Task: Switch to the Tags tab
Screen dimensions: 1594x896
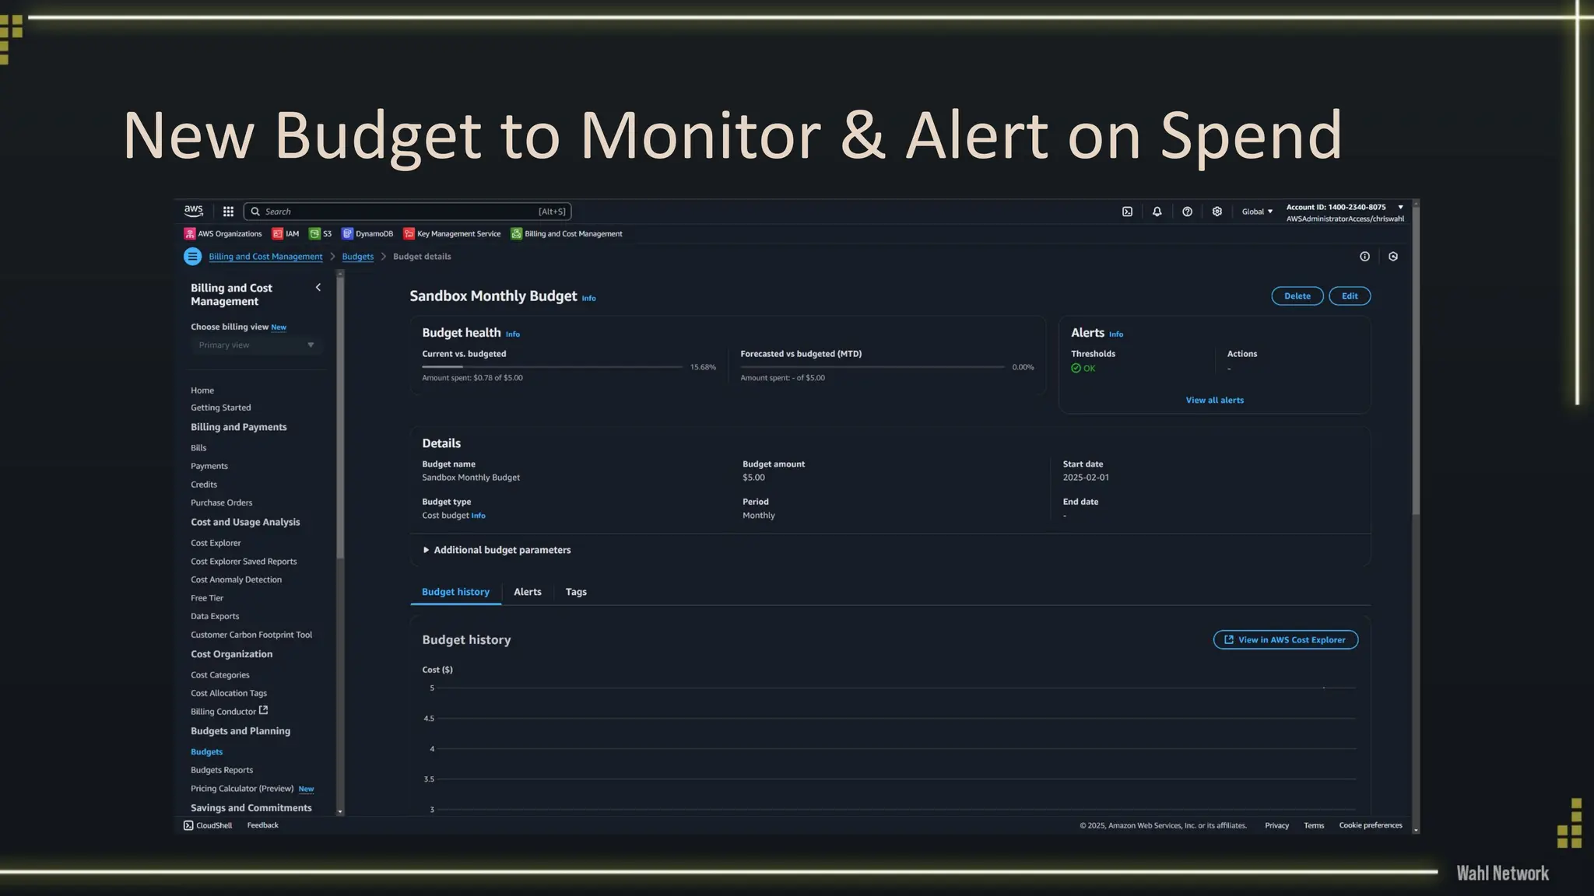Action: [576, 592]
